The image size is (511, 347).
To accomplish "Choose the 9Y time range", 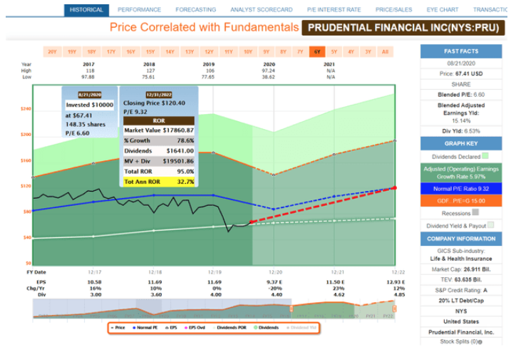I will (267, 52).
